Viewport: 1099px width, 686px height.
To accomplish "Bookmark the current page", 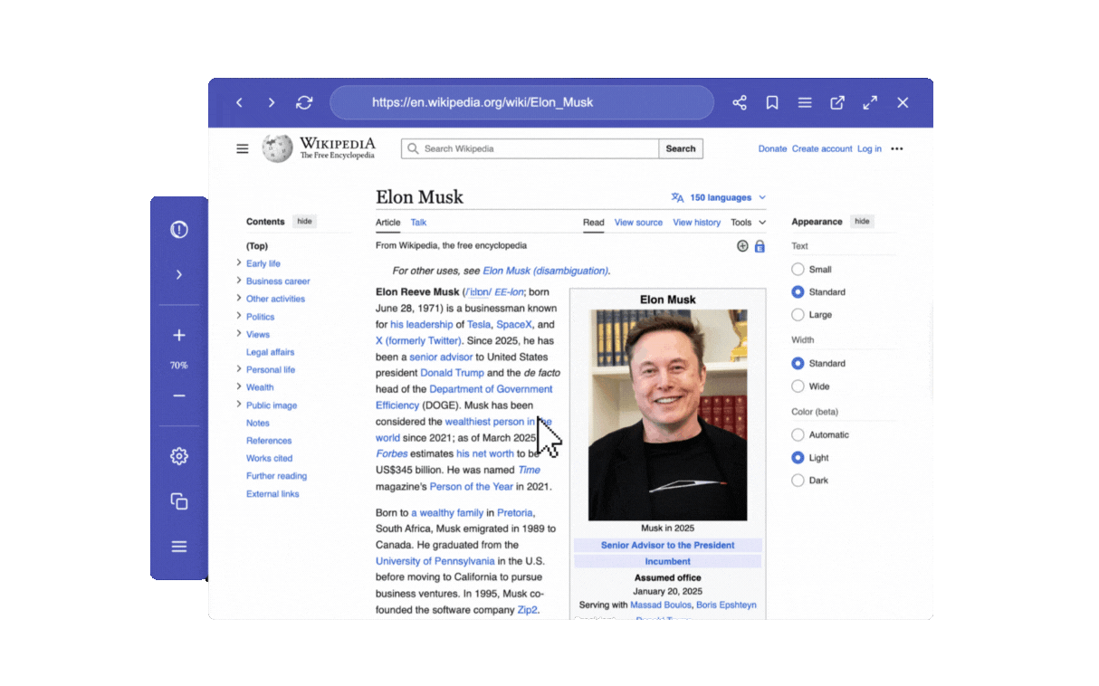I will point(772,103).
